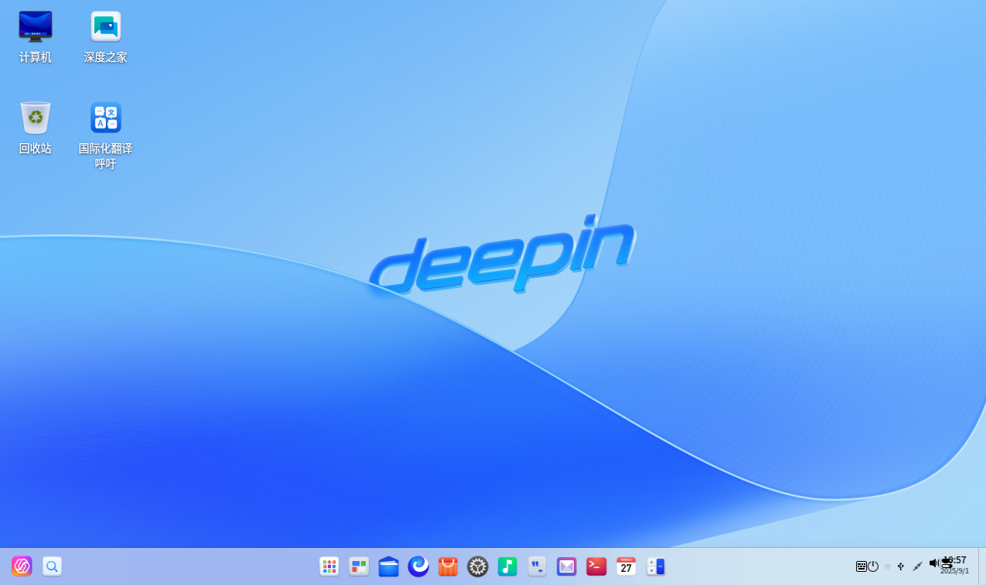Open the red terminal icon
This screenshot has width=986, height=585.
(x=596, y=566)
